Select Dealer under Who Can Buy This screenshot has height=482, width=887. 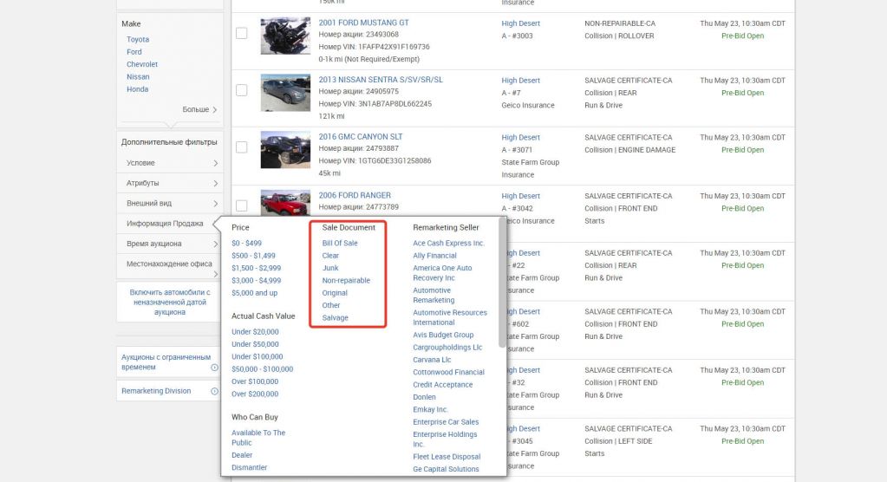pos(242,455)
